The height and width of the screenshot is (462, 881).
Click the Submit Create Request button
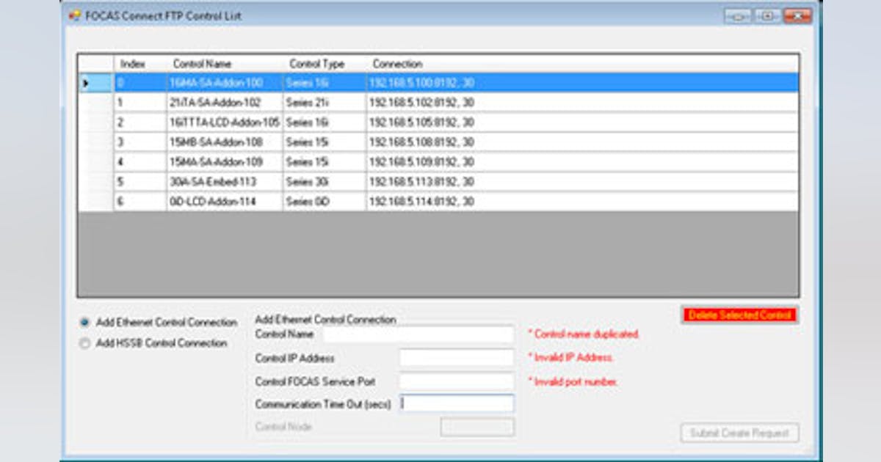tap(738, 433)
